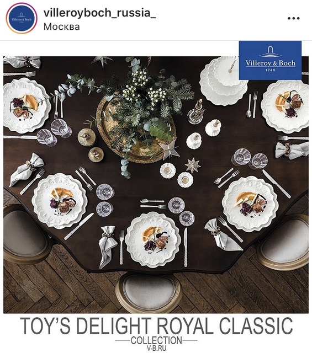Image resolution: width=312 pixels, height=353 pixels.
Task: Tap the tiered white cake stand
Action: point(224,81)
